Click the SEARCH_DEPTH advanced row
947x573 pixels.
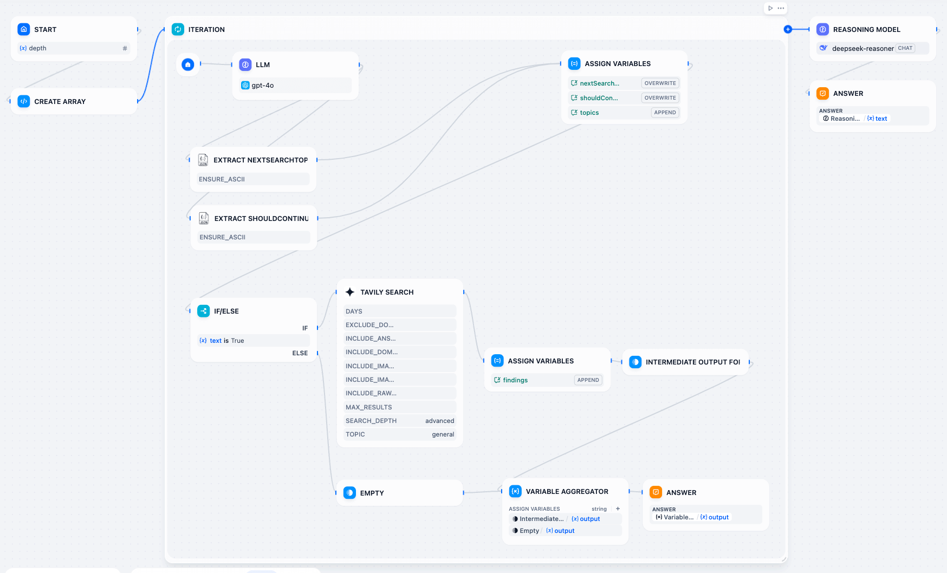(x=400, y=421)
